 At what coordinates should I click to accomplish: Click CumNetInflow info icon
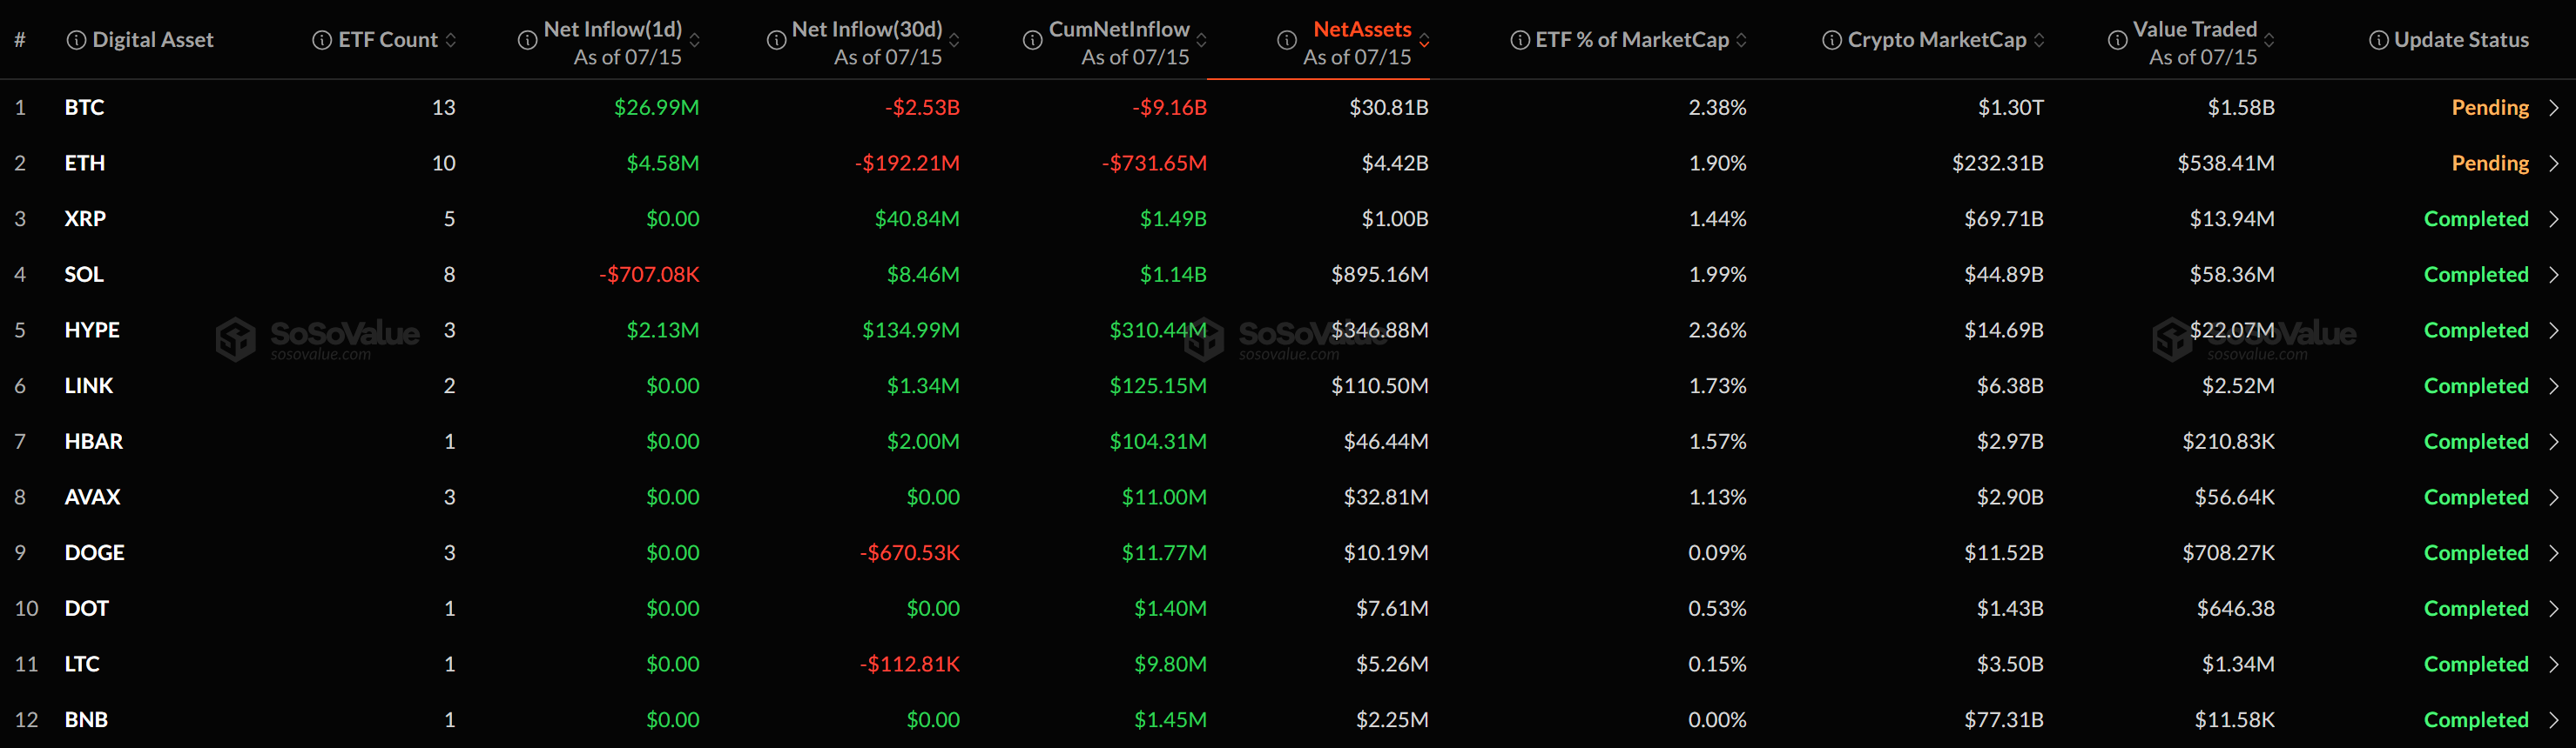tap(1033, 40)
